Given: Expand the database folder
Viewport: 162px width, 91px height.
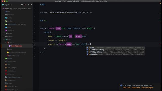Looking at the screenshot, I should tap(4, 21).
